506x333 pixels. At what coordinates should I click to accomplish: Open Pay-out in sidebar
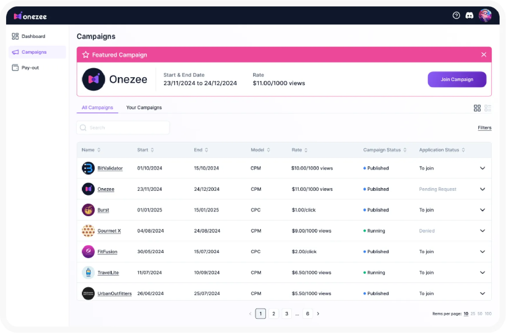(x=25, y=68)
